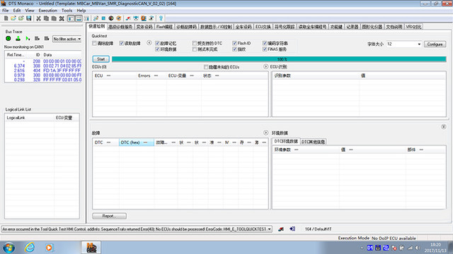453x254 pixels.
Task: Click the DTS Monaco taskbar button
Action: 91,248
